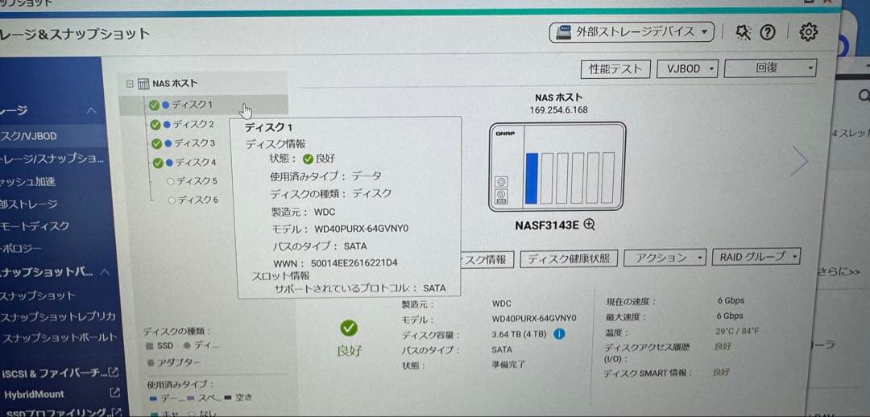This screenshot has width=870, height=417.
Task: Click the model text WD40PURX-64GVNY0 in details
Action: point(534,318)
